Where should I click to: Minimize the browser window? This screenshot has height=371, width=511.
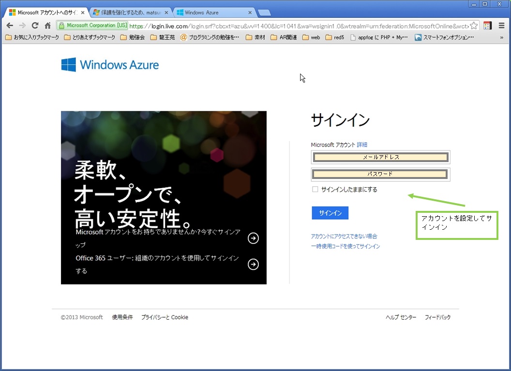pyautogui.click(x=474, y=4)
